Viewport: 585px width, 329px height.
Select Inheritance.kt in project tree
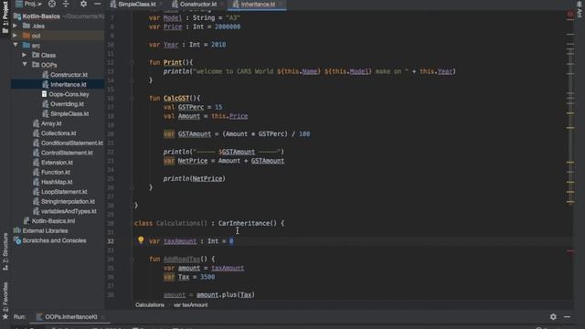pyautogui.click(x=69, y=84)
